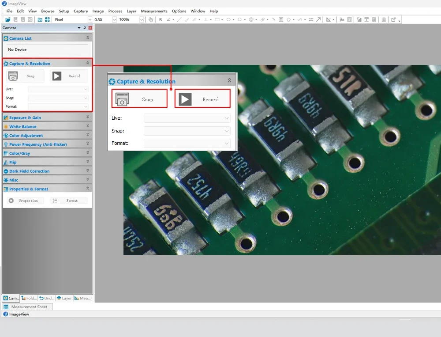Open the Measurements menu
Image resolution: width=441 pixels, height=337 pixels.
[154, 11]
